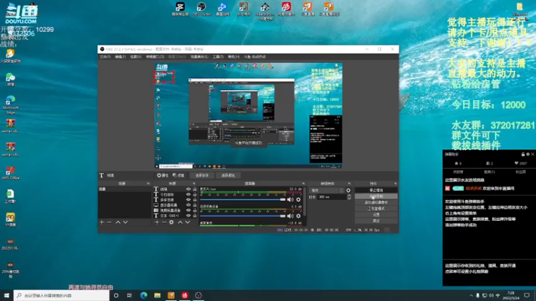Move the selected source up in sources list
The width and height of the screenshot is (536, 301).
(180, 222)
